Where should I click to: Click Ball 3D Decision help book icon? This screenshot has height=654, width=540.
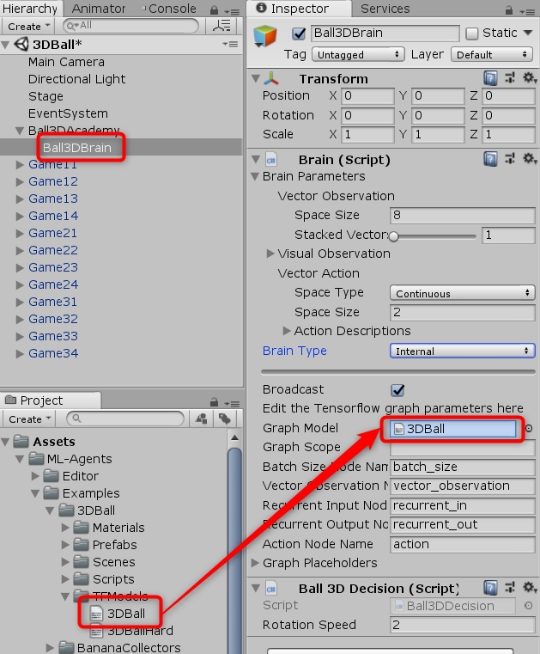pos(490,588)
